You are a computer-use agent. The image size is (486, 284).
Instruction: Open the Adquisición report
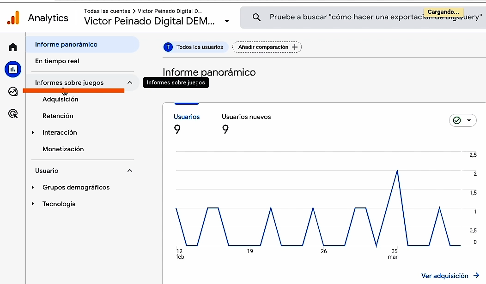[60, 99]
